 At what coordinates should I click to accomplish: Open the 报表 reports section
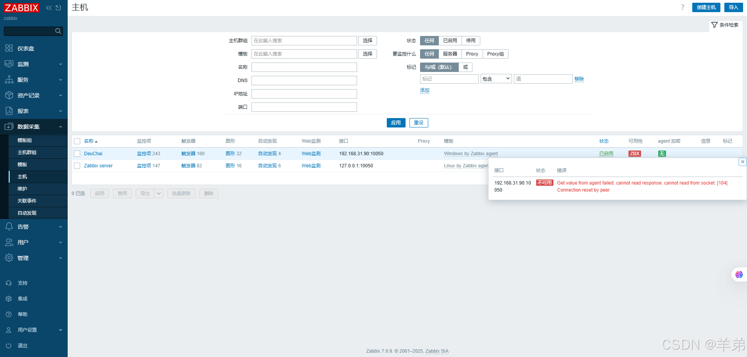pos(23,111)
